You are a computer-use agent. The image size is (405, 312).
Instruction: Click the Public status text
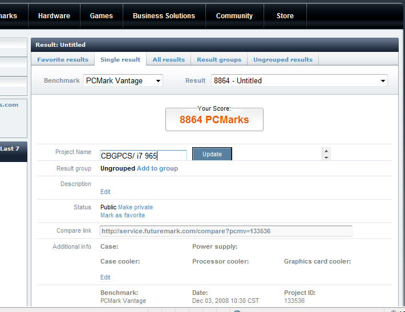108,207
